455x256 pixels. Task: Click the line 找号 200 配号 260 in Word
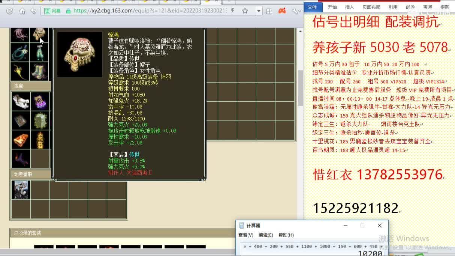(x=379, y=81)
